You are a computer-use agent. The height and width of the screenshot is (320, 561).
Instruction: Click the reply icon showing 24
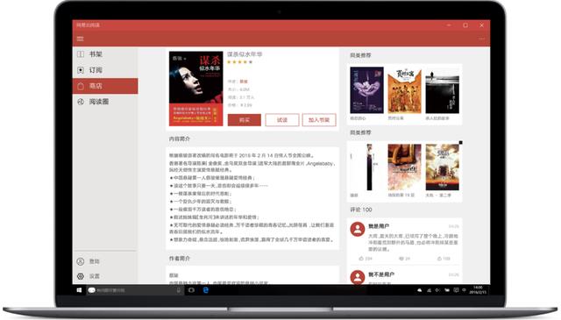401,258
